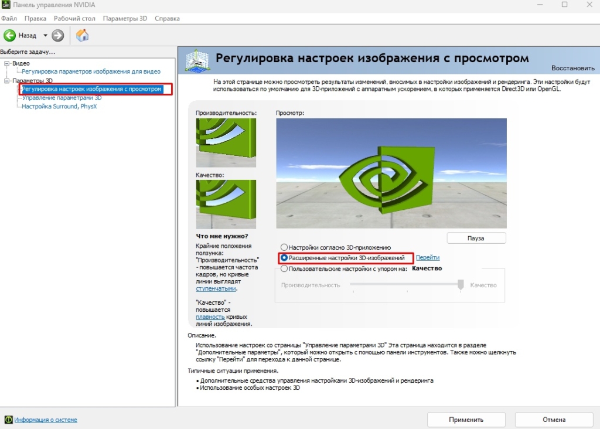Viewport: 600px width, 429px height.
Task: Select 'Регулировка параметров изображения для видео' tree item
Action: click(91, 71)
